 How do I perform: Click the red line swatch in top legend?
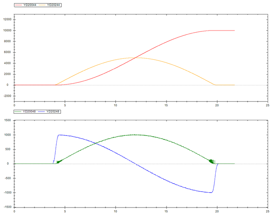(x=19, y=5)
